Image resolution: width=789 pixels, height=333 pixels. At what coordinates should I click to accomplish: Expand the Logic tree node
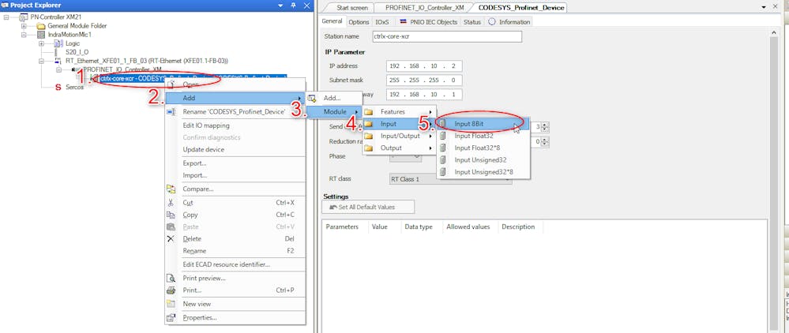[41, 43]
